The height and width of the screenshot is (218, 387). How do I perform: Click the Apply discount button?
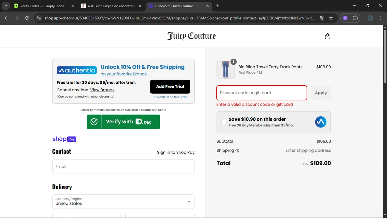[x=321, y=93]
